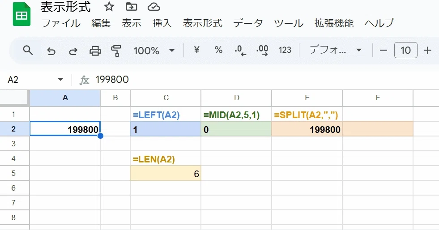The image size is (439, 230).
Task: Check cloud save status icon
Action: [x=153, y=7]
